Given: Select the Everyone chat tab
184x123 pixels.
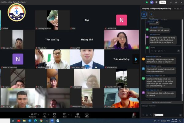Looking at the screenshot, I should tap(144, 15).
